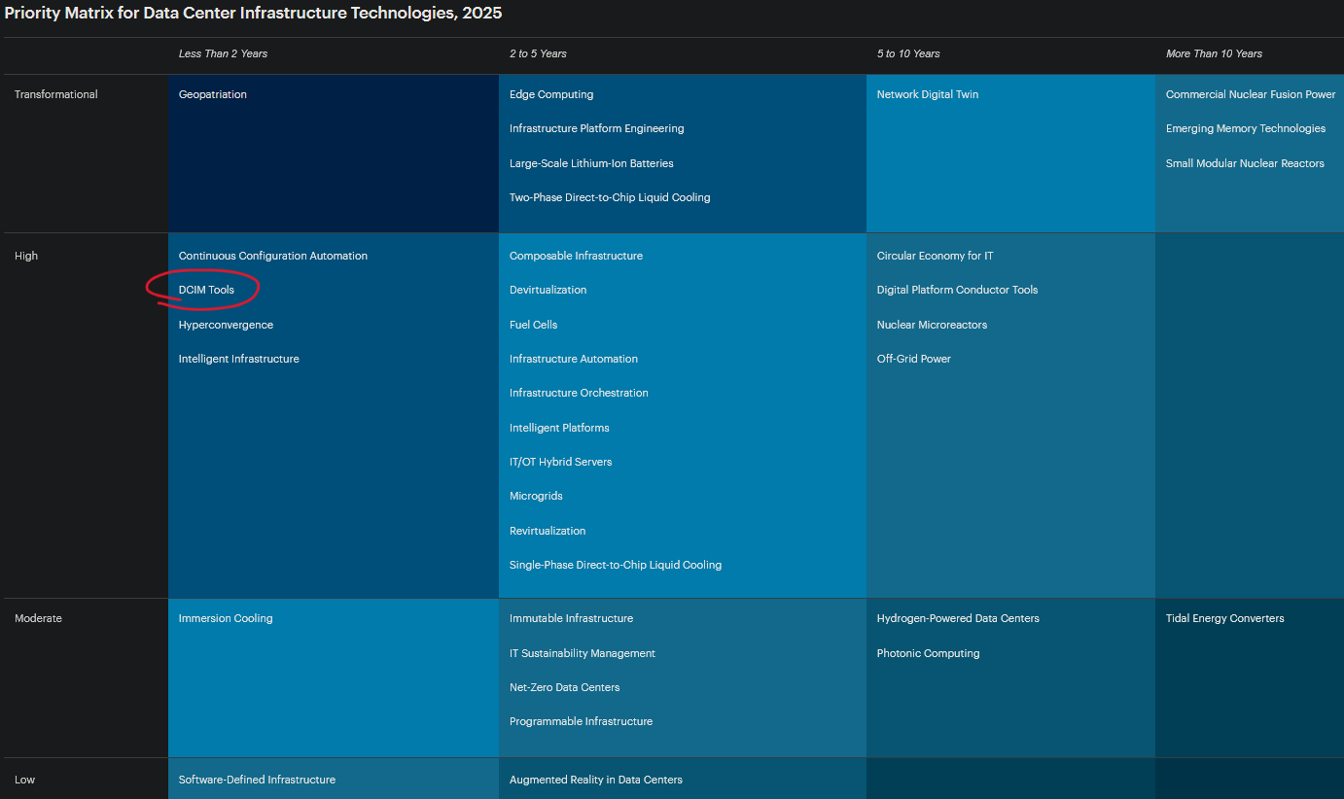The width and height of the screenshot is (1344, 799).
Task: Click Nuclear Microreactors
Action: [932, 325]
